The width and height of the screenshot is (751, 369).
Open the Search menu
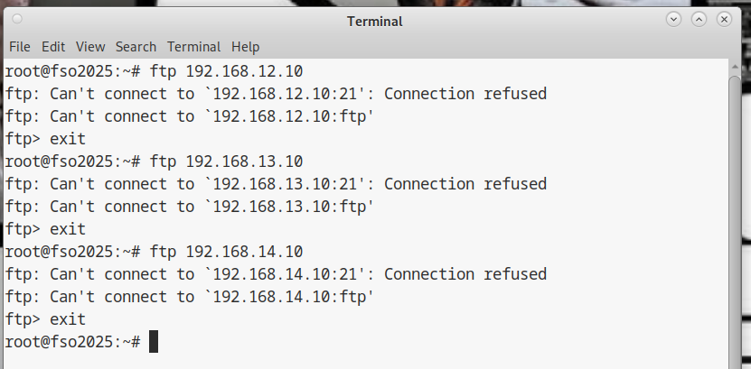(x=136, y=47)
